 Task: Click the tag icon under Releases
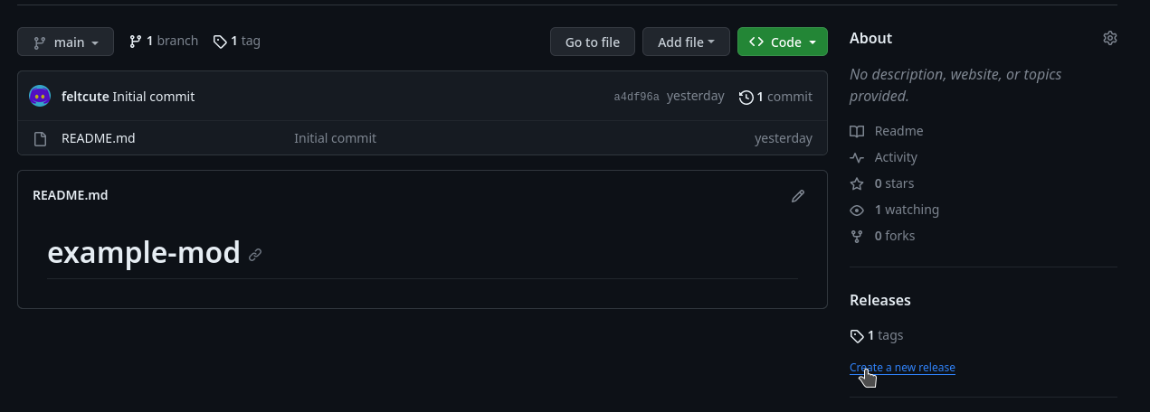click(x=857, y=336)
